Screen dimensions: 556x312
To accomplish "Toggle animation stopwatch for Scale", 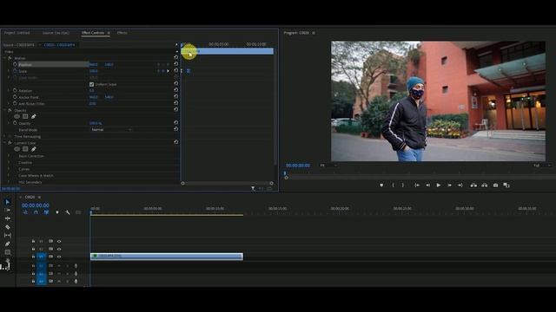I will [15, 71].
